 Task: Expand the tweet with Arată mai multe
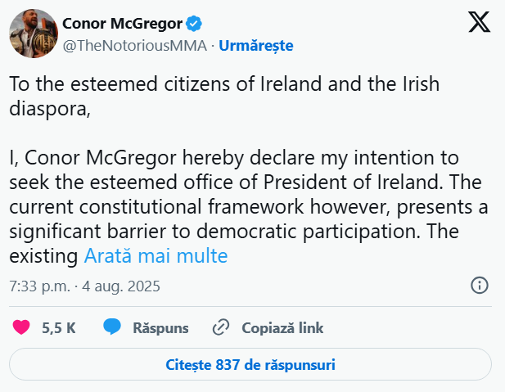(x=156, y=256)
